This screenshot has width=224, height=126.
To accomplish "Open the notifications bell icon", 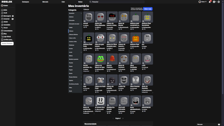I will pos(210,2).
